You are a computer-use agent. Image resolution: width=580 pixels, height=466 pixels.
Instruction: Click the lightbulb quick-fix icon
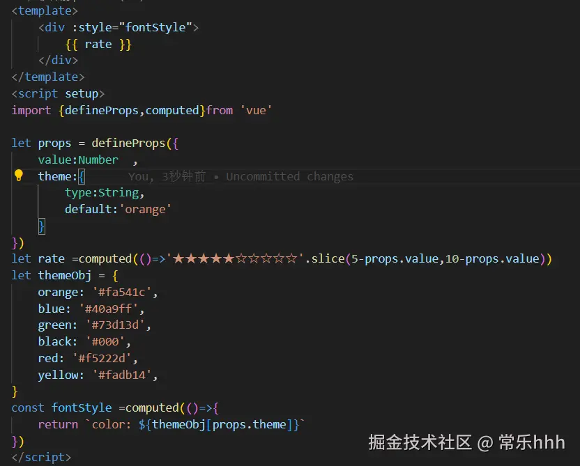click(x=19, y=176)
